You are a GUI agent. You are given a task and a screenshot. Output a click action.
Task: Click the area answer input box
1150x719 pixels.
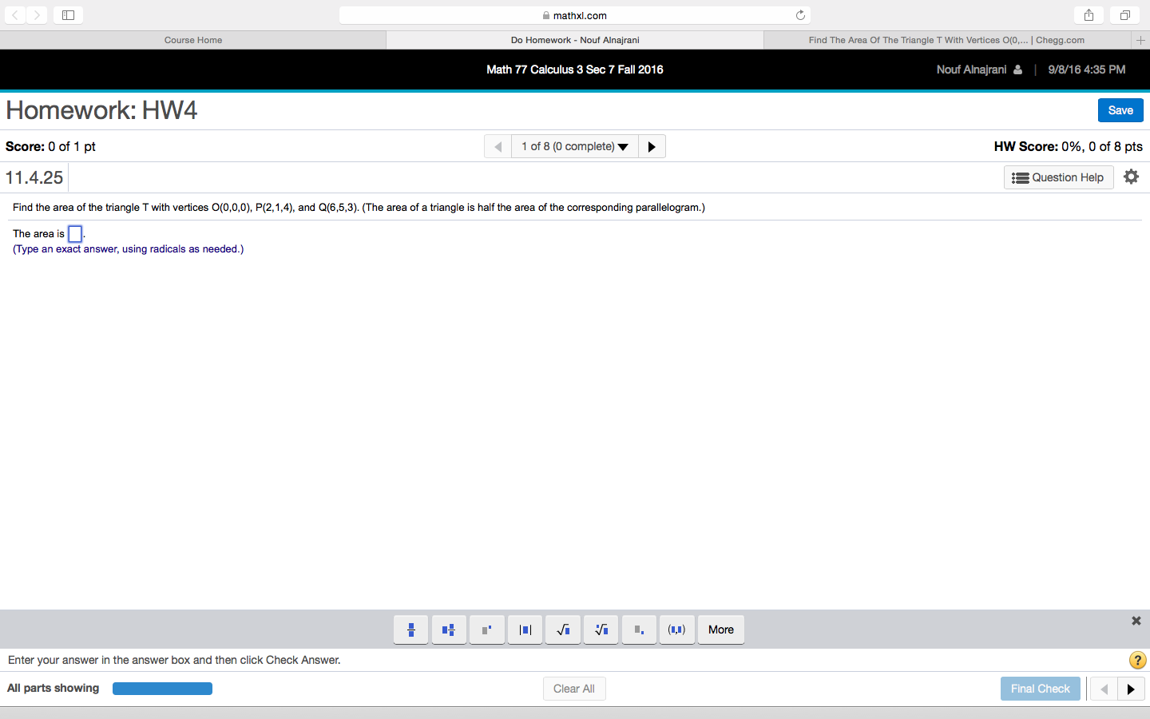click(x=75, y=234)
